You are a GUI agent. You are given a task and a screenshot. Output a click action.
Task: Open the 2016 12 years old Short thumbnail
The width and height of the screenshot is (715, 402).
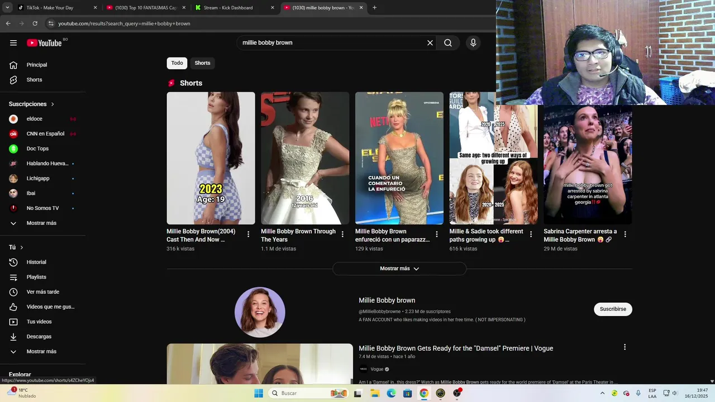(x=305, y=158)
